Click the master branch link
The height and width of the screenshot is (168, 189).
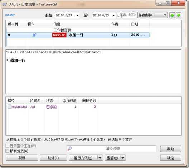[10, 15]
